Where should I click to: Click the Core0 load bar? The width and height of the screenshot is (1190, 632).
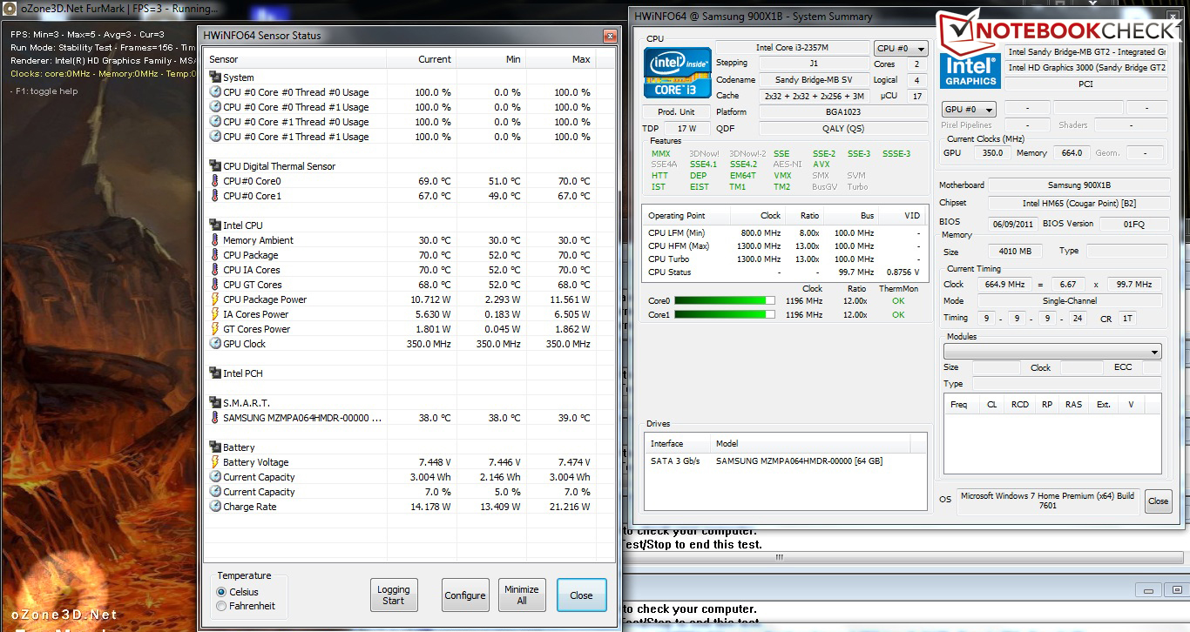click(725, 301)
